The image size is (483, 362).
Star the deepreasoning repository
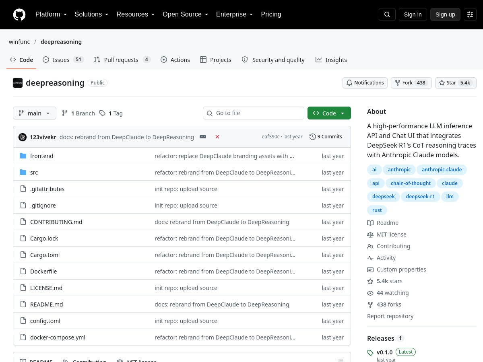coord(456,83)
